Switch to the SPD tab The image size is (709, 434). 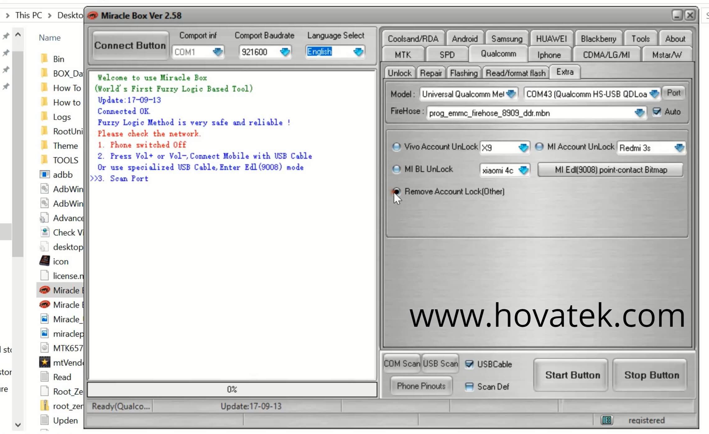point(447,55)
